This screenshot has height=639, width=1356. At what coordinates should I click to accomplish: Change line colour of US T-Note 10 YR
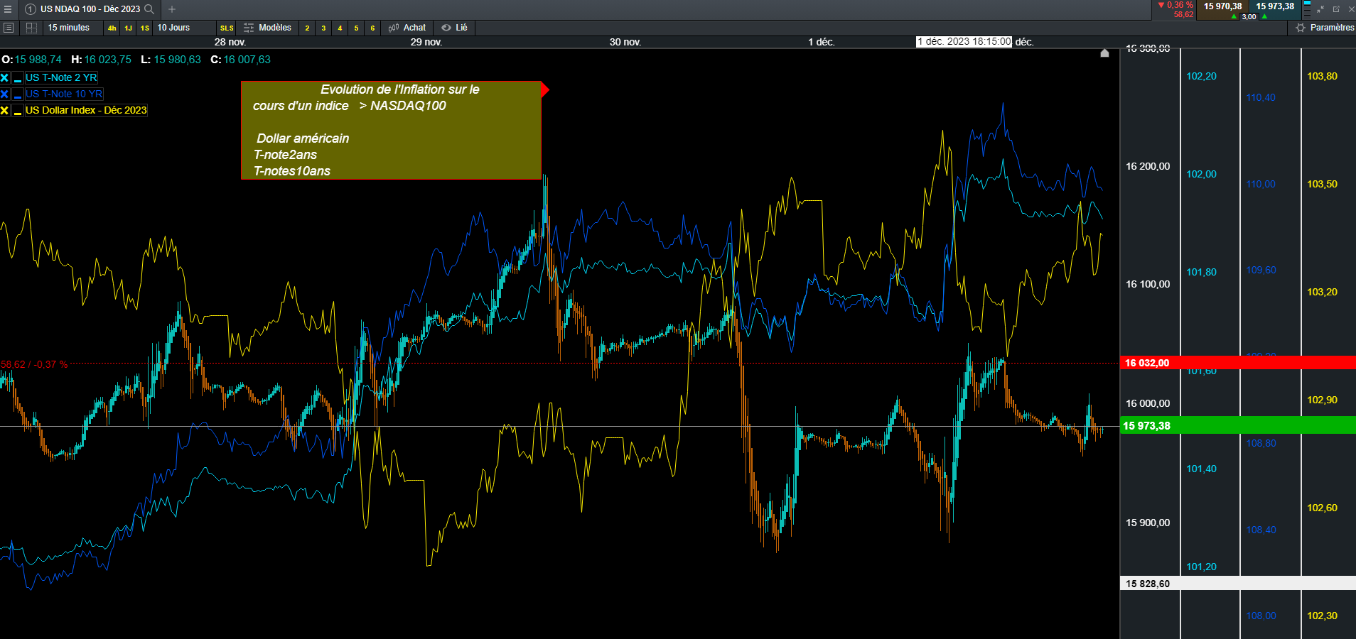pyautogui.click(x=18, y=94)
